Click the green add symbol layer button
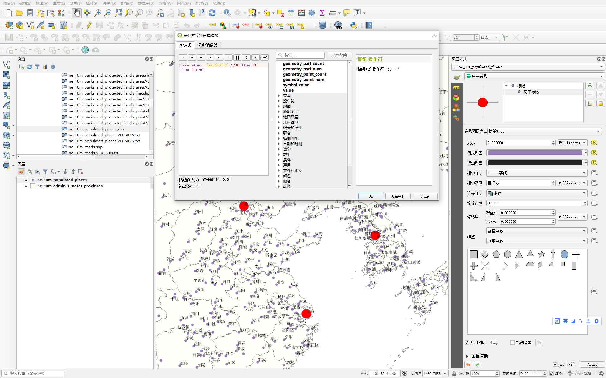 (590, 86)
